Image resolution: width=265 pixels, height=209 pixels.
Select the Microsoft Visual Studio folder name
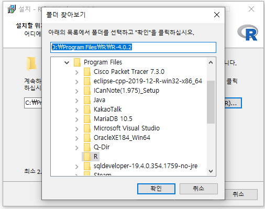tap(127, 128)
